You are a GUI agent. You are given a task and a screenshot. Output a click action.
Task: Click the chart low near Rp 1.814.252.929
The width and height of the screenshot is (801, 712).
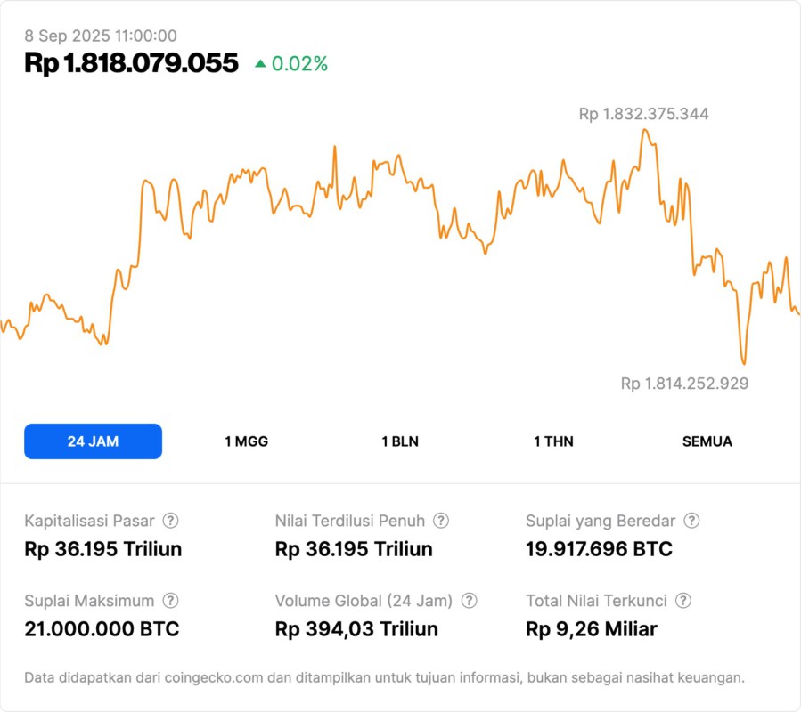[743, 362]
